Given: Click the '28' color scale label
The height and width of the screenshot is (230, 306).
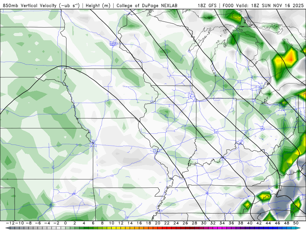Looking at the screenshot, I should click(x=194, y=223).
